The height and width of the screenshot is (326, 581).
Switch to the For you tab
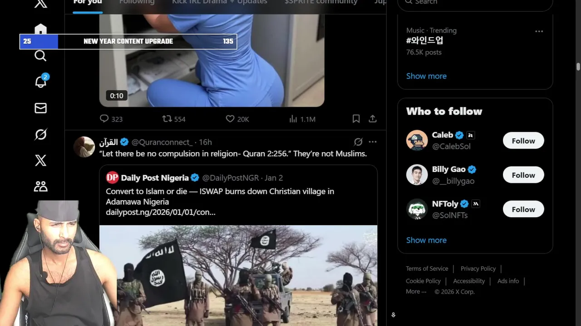pyautogui.click(x=88, y=2)
